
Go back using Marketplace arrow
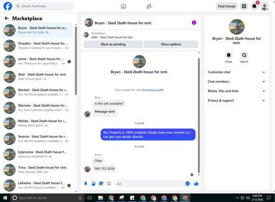click(7, 18)
